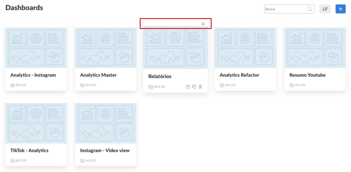Viewport: 351px width, 172px height.
Task: Click sync icon on Instagram - Video view card
Action: point(82,161)
